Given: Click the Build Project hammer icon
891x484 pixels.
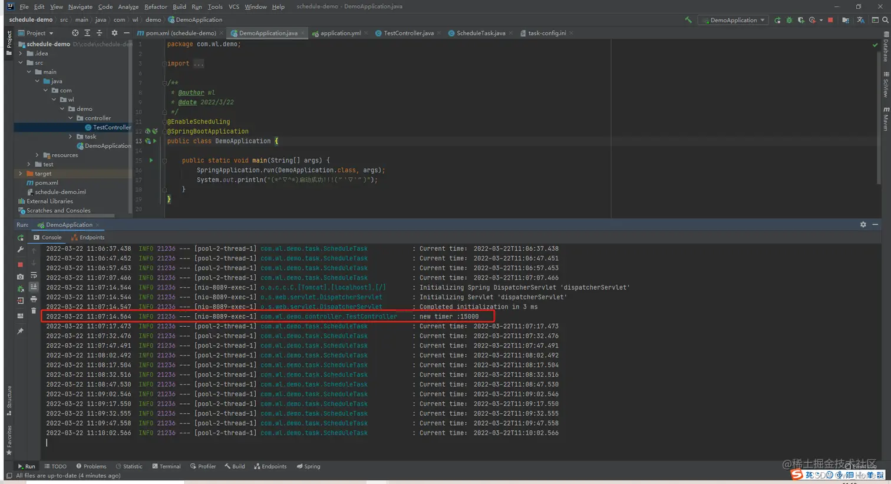Looking at the screenshot, I should pos(688,20).
